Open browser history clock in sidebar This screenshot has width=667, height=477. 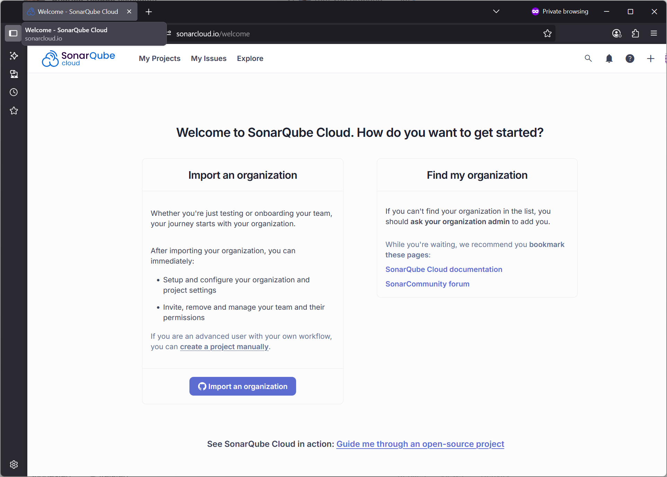pyautogui.click(x=14, y=92)
